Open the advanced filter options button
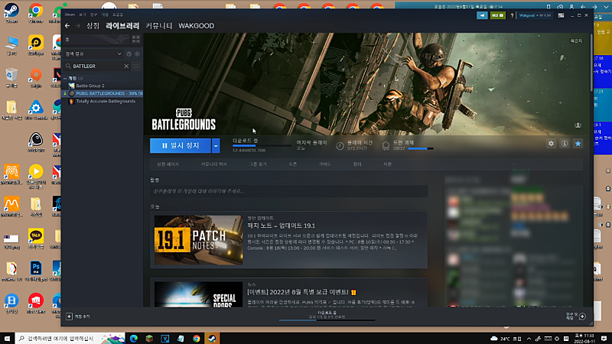Screen dimensions: 612x344 137,67
